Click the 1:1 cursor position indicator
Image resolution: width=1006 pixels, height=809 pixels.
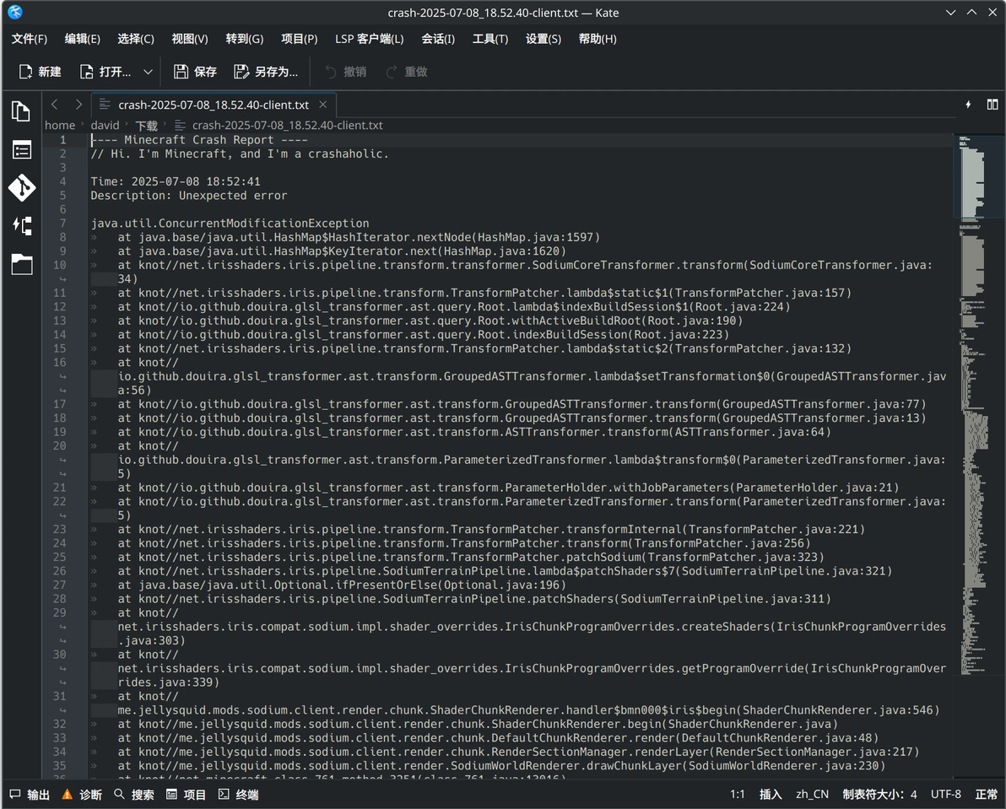[737, 795]
